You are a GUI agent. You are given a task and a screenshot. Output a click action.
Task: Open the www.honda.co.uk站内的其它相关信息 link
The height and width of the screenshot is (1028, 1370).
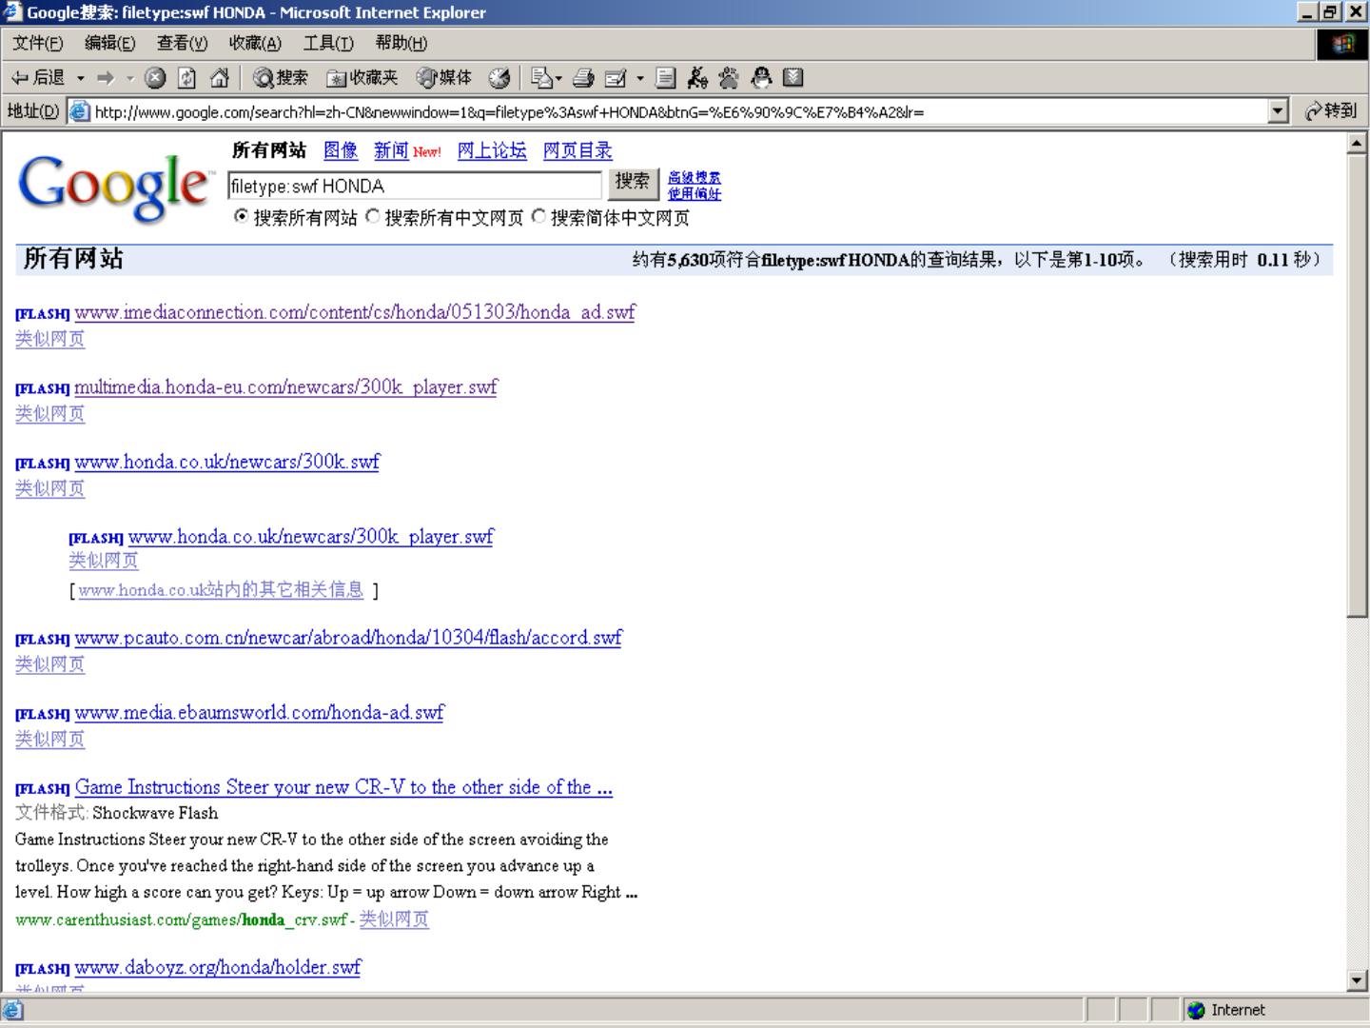tap(221, 590)
